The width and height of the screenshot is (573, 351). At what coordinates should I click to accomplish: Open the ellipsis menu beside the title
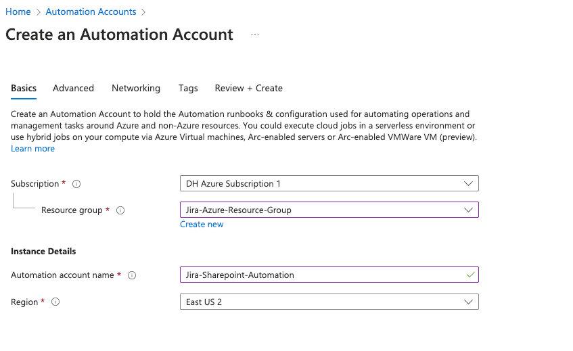click(x=255, y=34)
